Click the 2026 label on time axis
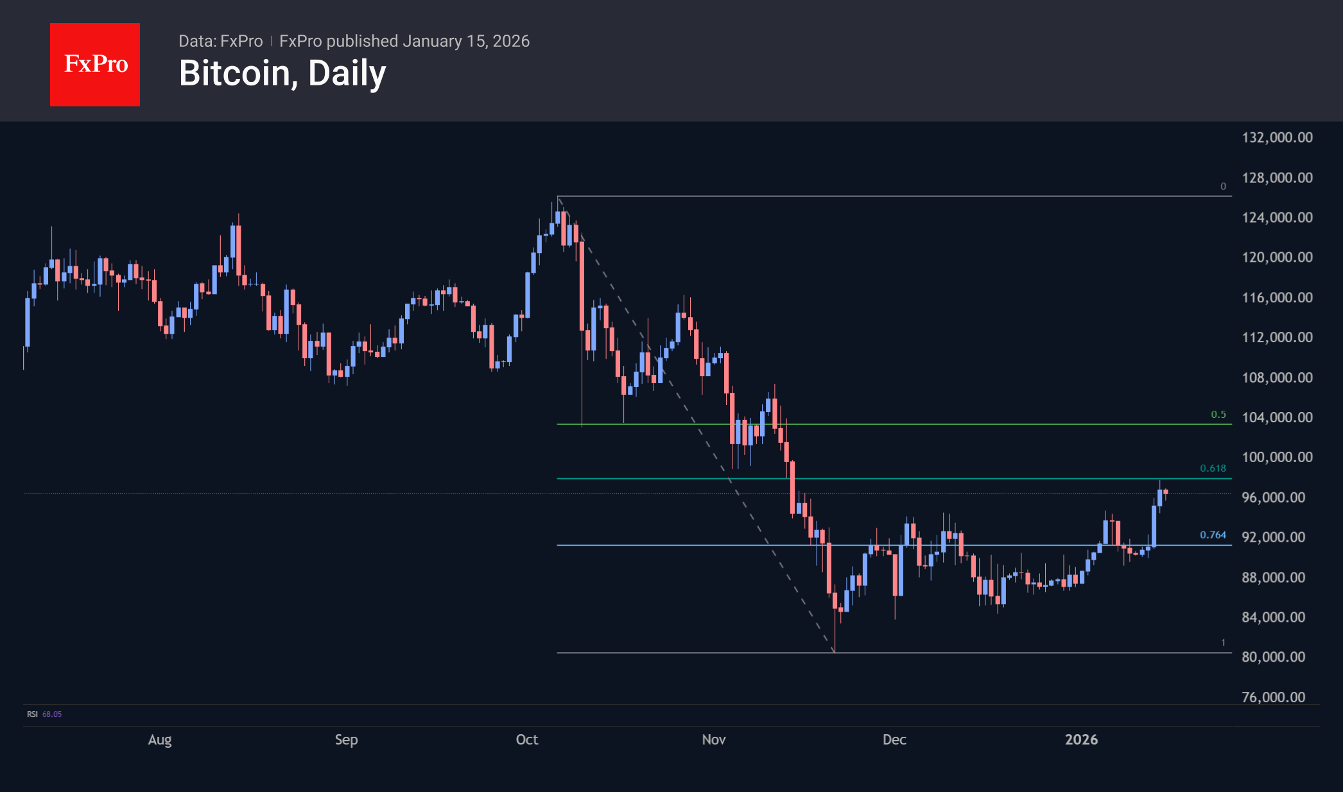 tap(1081, 739)
